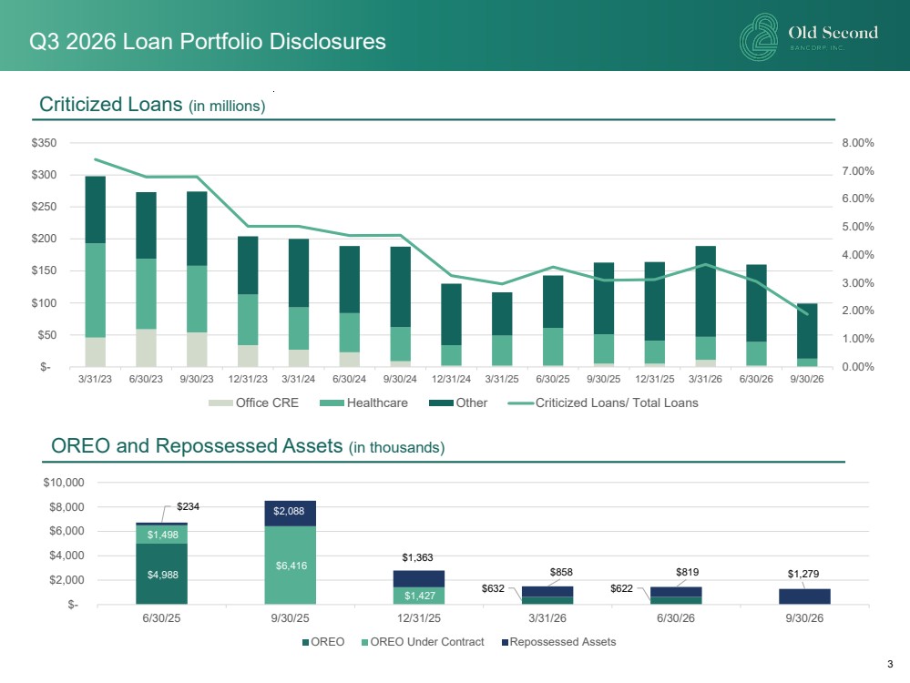The height and width of the screenshot is (683, 910).
Task: Click the Criticized Loans section heading
Action: tap(152, 105)
